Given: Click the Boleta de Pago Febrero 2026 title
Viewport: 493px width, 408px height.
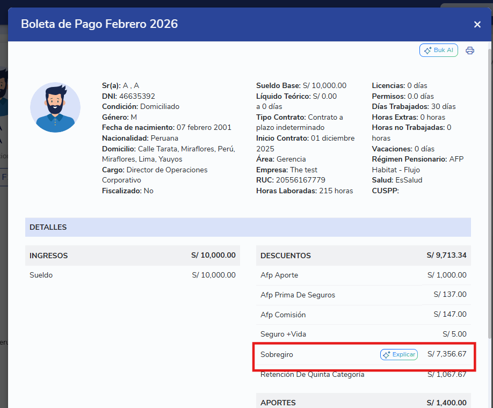Looking at the screenshot, I should [x=99, y=24].
